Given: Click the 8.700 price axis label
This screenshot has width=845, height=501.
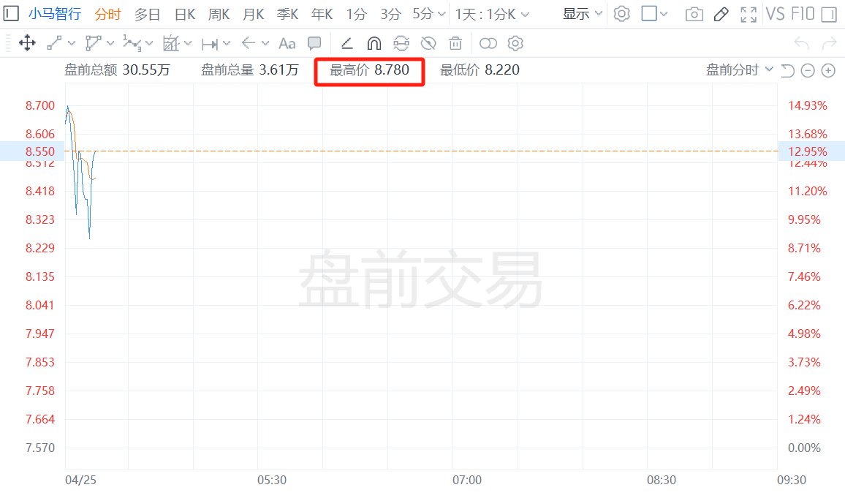Looking at the screenshot, I should (x=40, y=106).
